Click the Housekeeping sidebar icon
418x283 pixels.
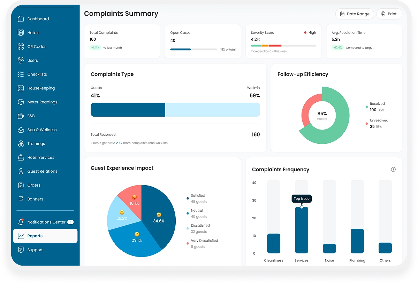tap(21, 88)
